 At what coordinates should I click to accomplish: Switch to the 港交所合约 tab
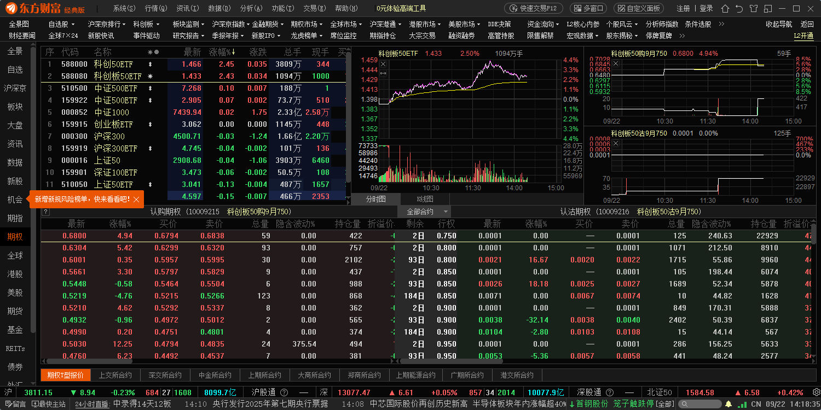[x=517, y=375]
